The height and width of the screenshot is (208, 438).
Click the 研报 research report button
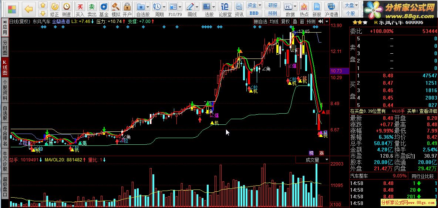tap(273, 5)
